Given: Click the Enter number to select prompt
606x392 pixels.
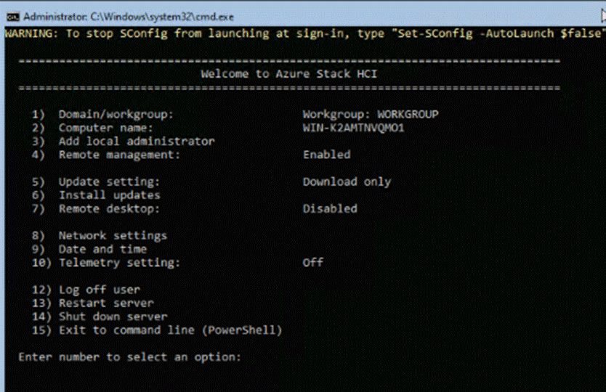Looking at the screenshot, I should tap(129, 357).
